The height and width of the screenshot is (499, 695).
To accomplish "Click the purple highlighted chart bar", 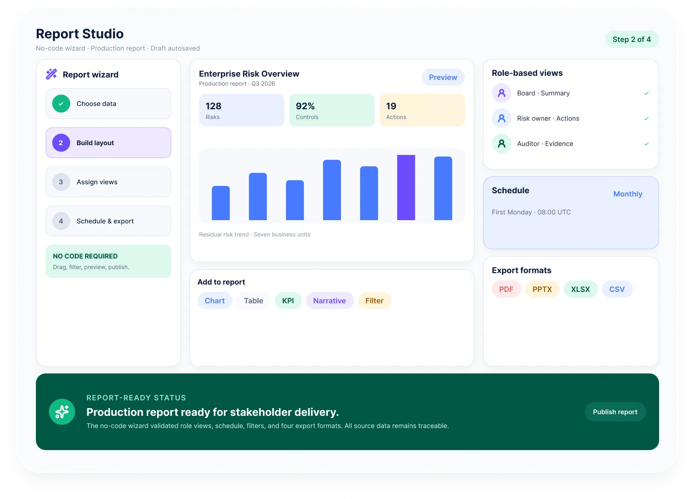I will point(406,188).
